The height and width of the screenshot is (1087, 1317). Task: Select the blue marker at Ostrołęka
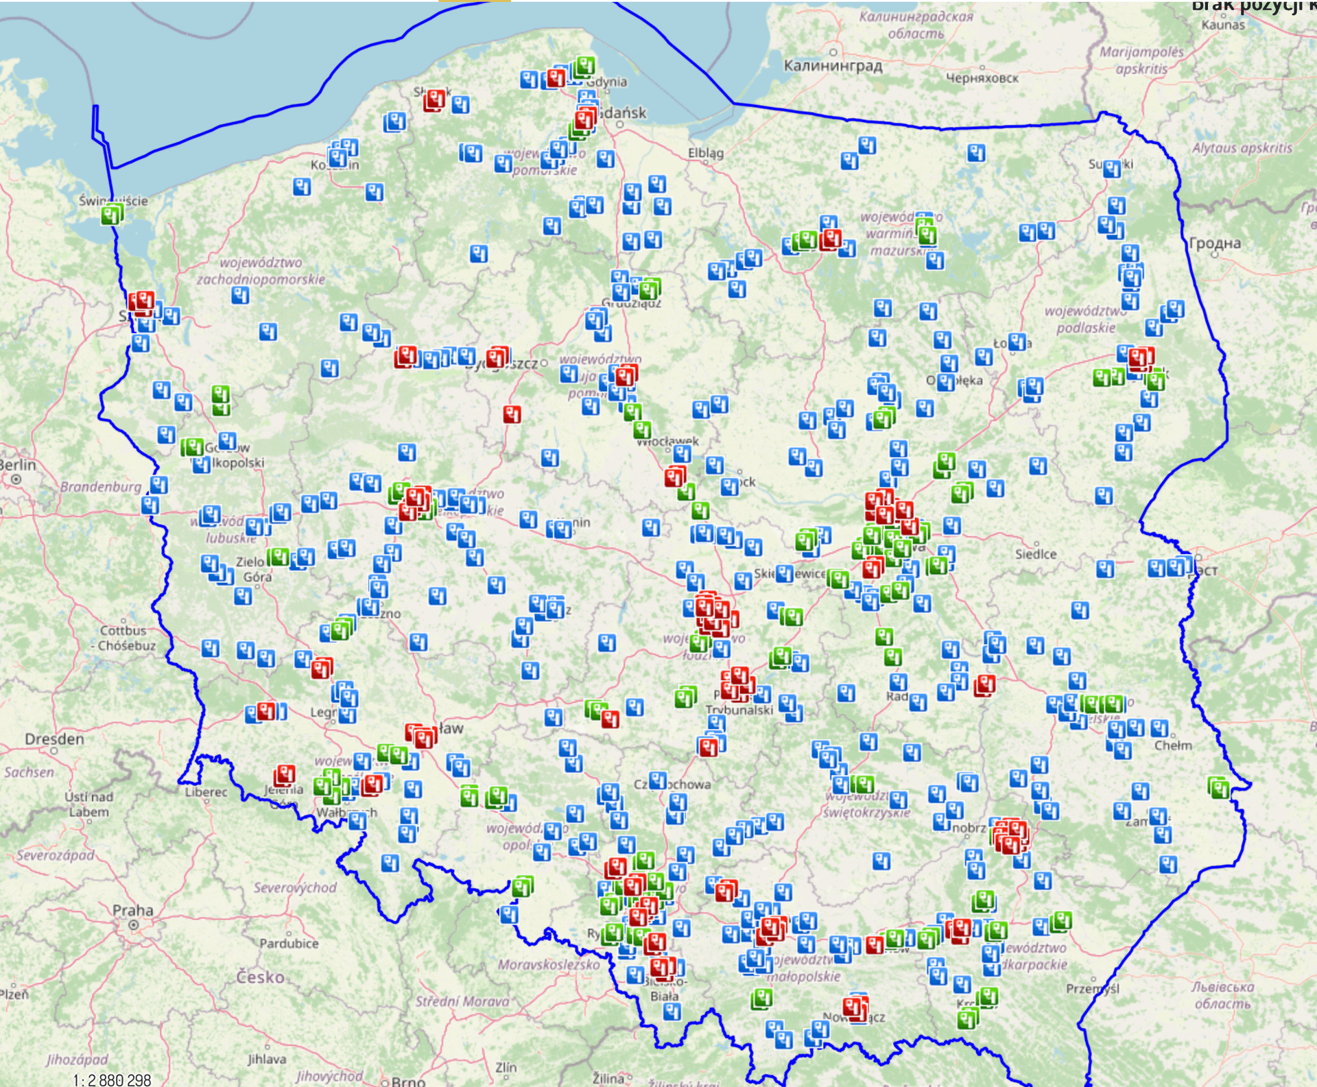click(947, 381)
